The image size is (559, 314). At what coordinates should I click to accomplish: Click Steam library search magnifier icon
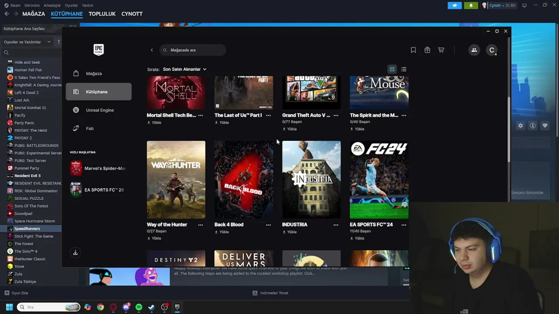pos(6,53)
